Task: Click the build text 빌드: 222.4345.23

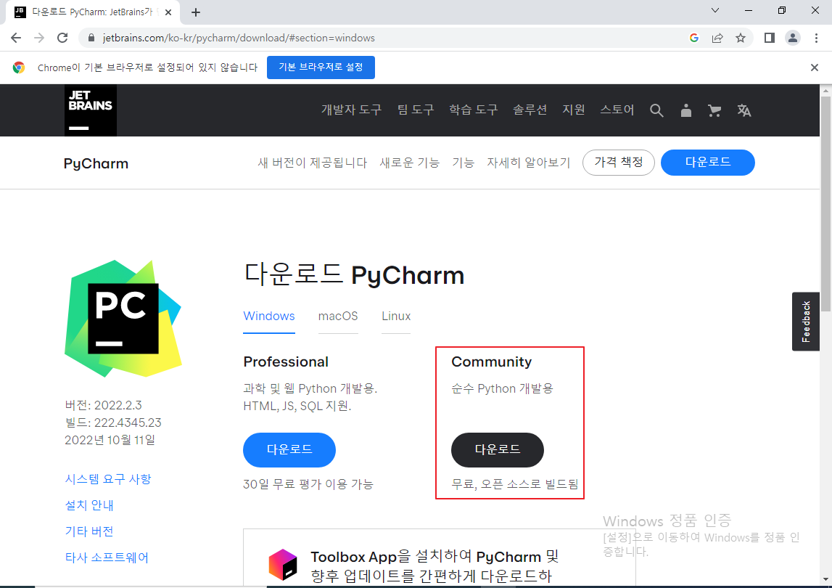Action: (113, 422)
